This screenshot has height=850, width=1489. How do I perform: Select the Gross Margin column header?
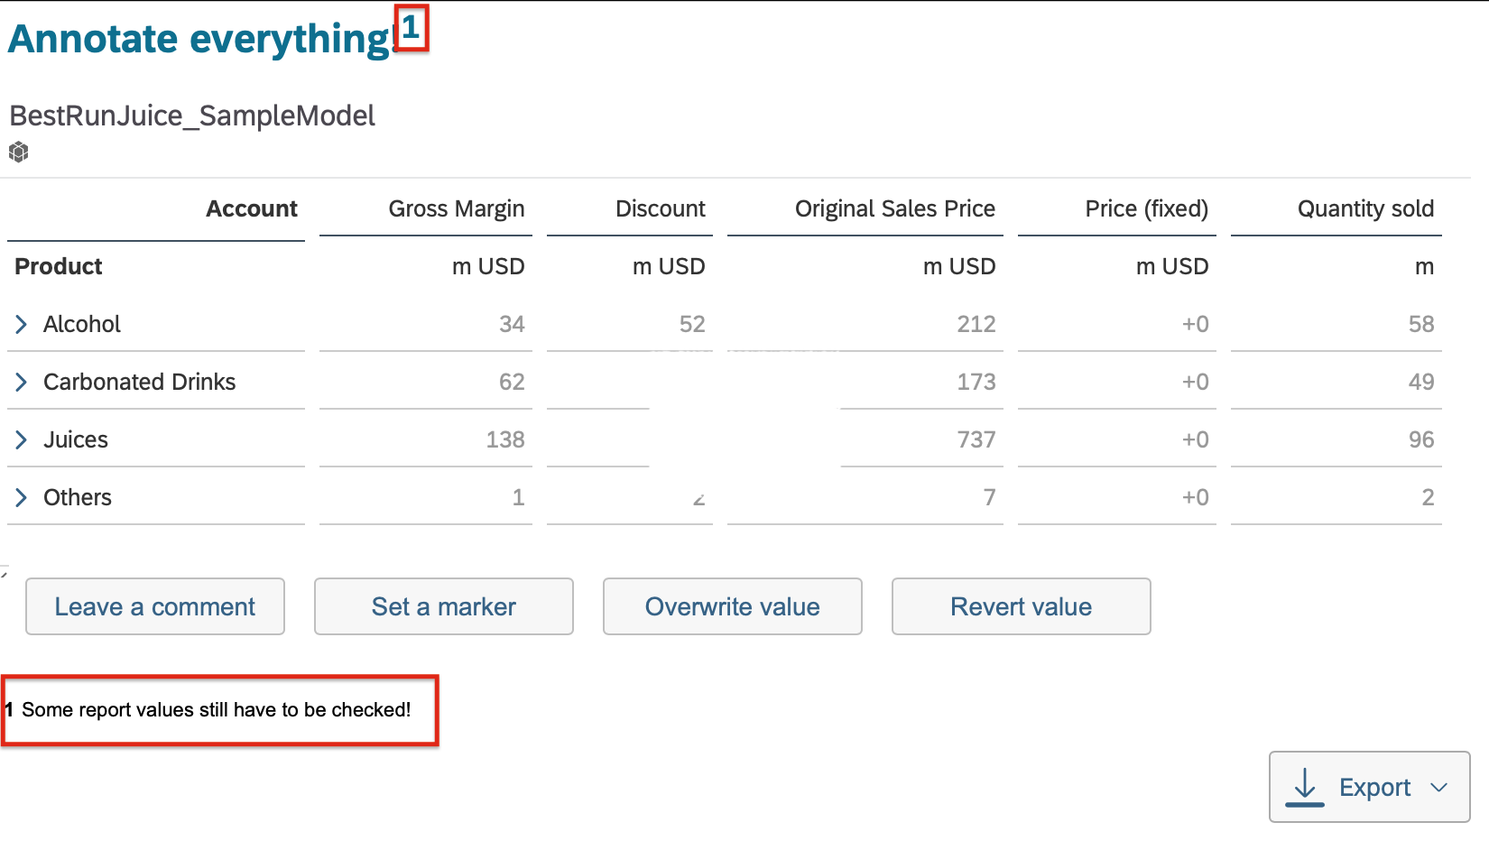(x=457, y=208)
